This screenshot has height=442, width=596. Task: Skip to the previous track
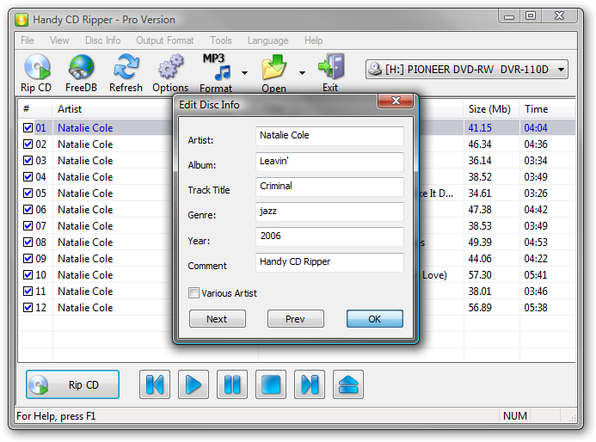155,384
